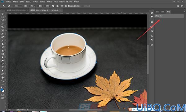The width and height of the screenshot is (186, 112).
Task: Open the 3D menu
Action: (55, 2)
